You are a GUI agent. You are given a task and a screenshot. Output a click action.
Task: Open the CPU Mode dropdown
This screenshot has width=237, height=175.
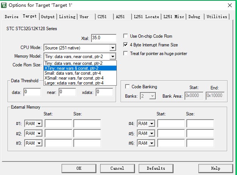tap(112, 48)
